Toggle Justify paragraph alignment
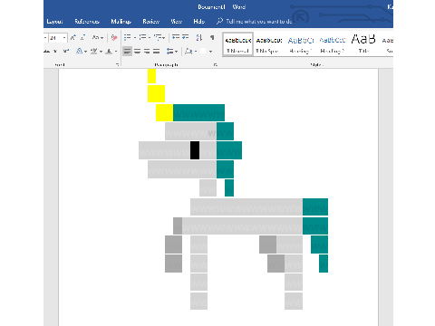Viewport: 435px width, 326px height. click(157, 51)
